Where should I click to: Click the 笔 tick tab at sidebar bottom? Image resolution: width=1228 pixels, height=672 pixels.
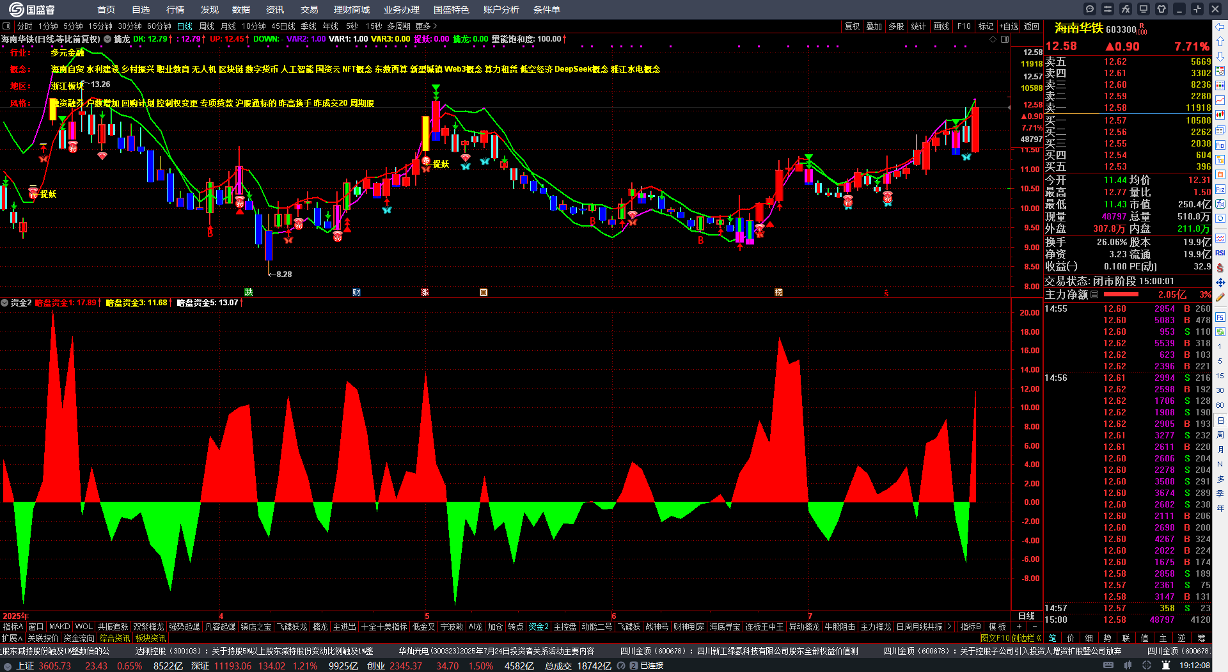pos(1052,638)
